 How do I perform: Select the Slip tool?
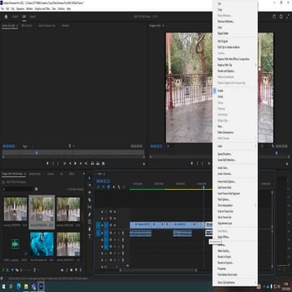[x=89, y=207]
